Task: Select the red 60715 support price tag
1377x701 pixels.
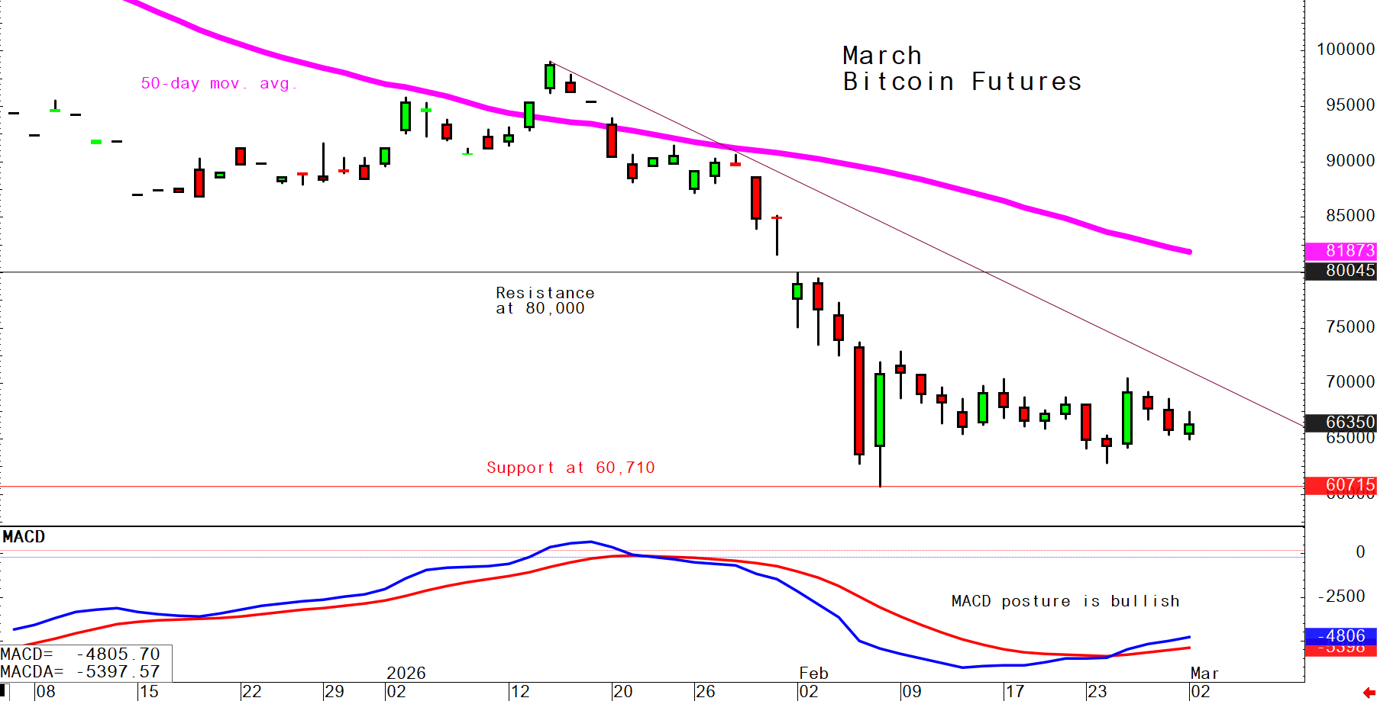Action: pyautogui.click(x=1340, y=485)
